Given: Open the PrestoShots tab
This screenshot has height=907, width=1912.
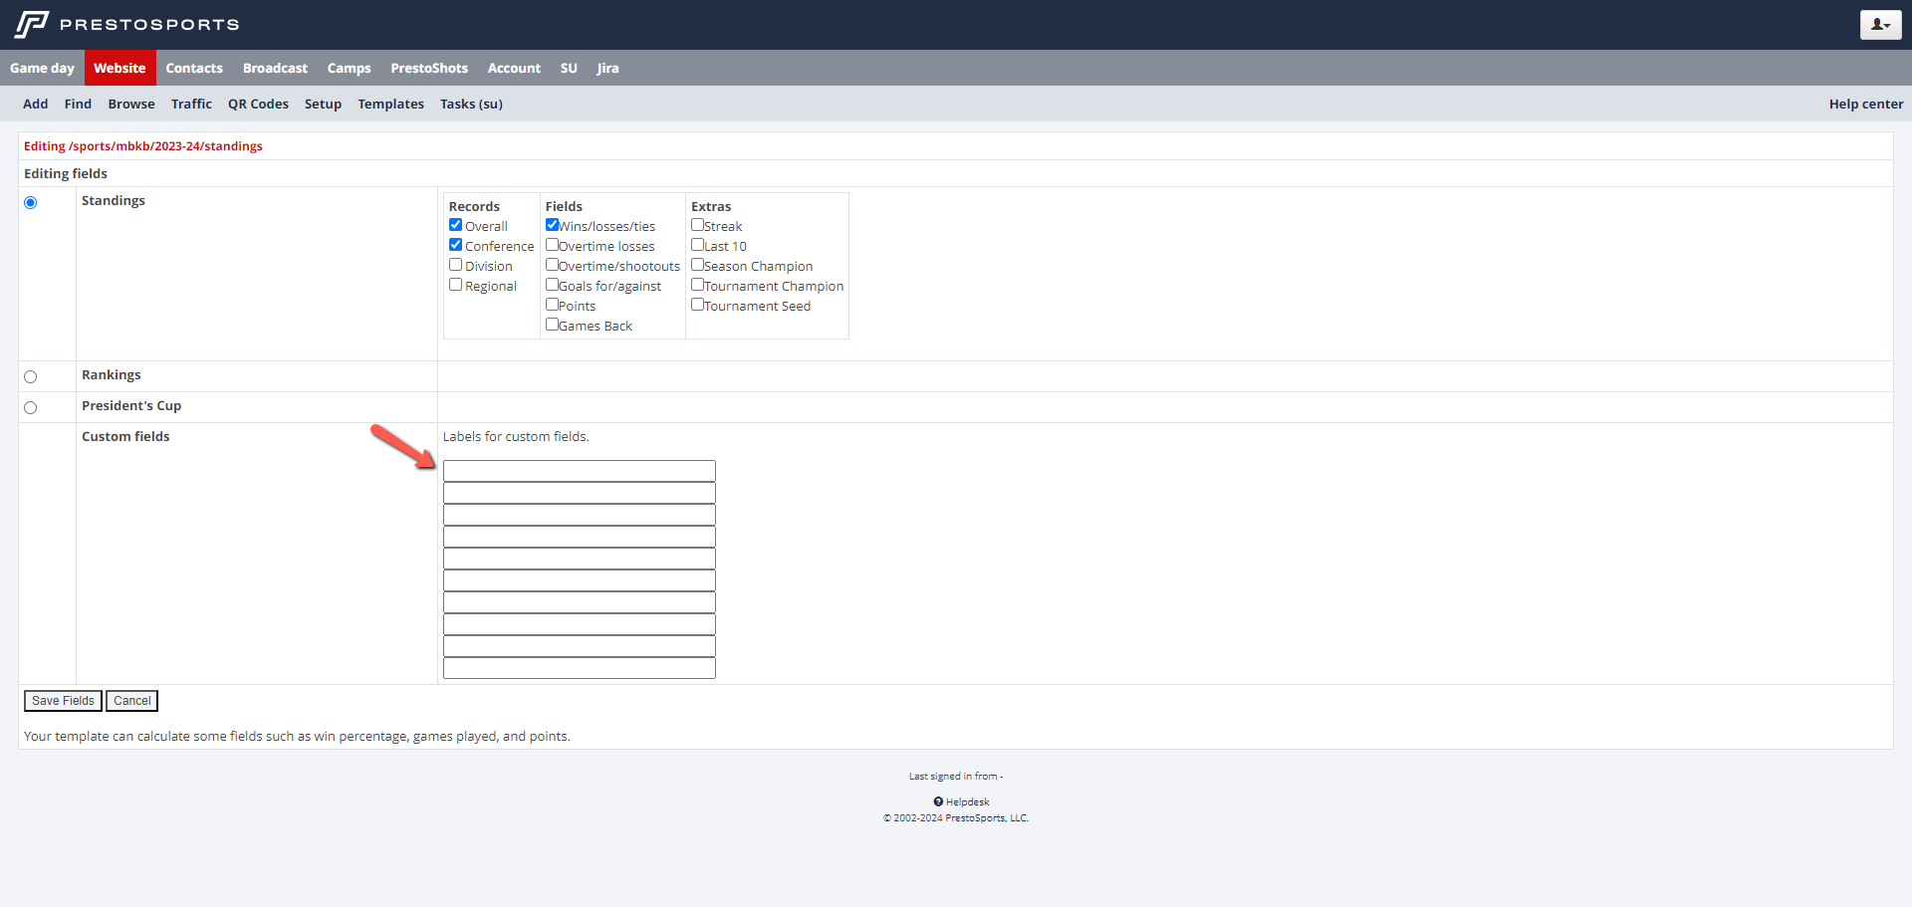Looking at the screenshot, I should [x=429, y=68].
